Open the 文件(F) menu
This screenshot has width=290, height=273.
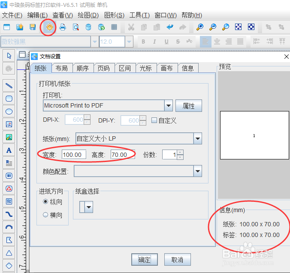tap(12, 15)
